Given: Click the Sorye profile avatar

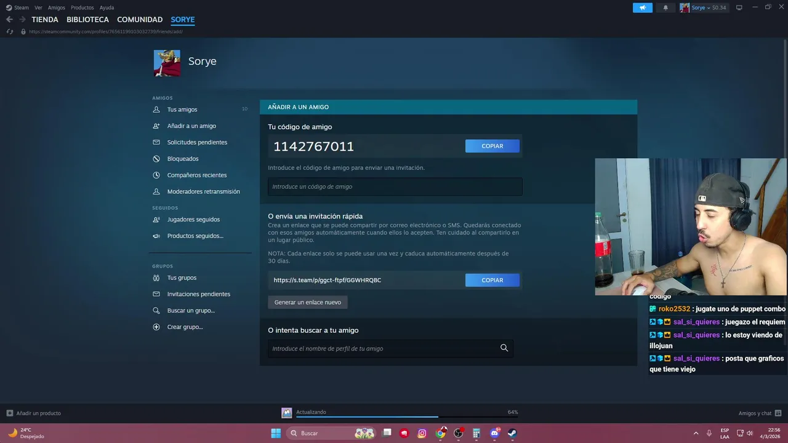Looking at the screenshot, I should tap(167, 63).
